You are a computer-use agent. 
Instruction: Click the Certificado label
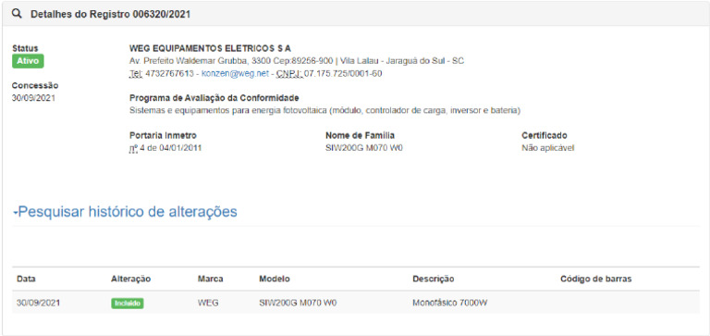(x=545, y=135)
